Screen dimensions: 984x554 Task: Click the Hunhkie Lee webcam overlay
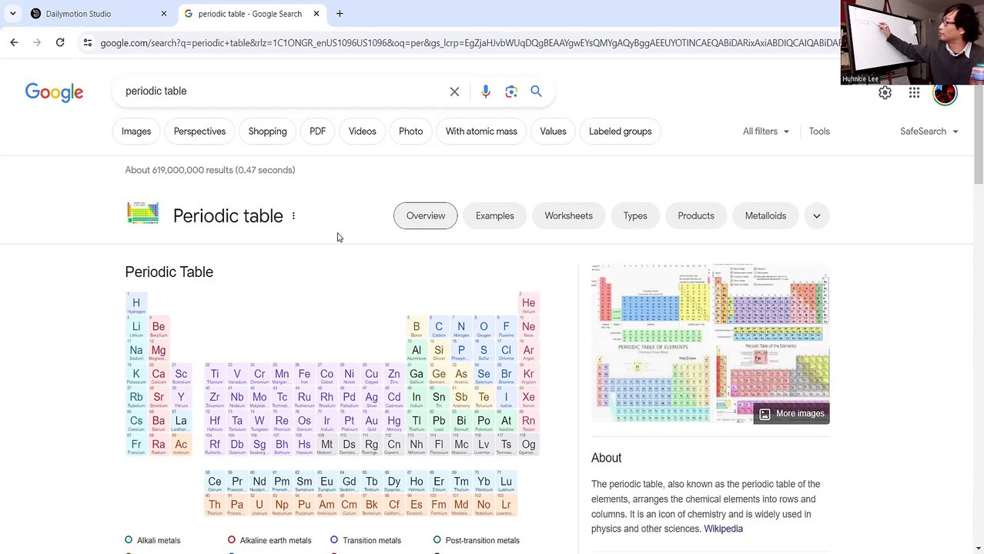pyautogui.click(x=912, y=42)
